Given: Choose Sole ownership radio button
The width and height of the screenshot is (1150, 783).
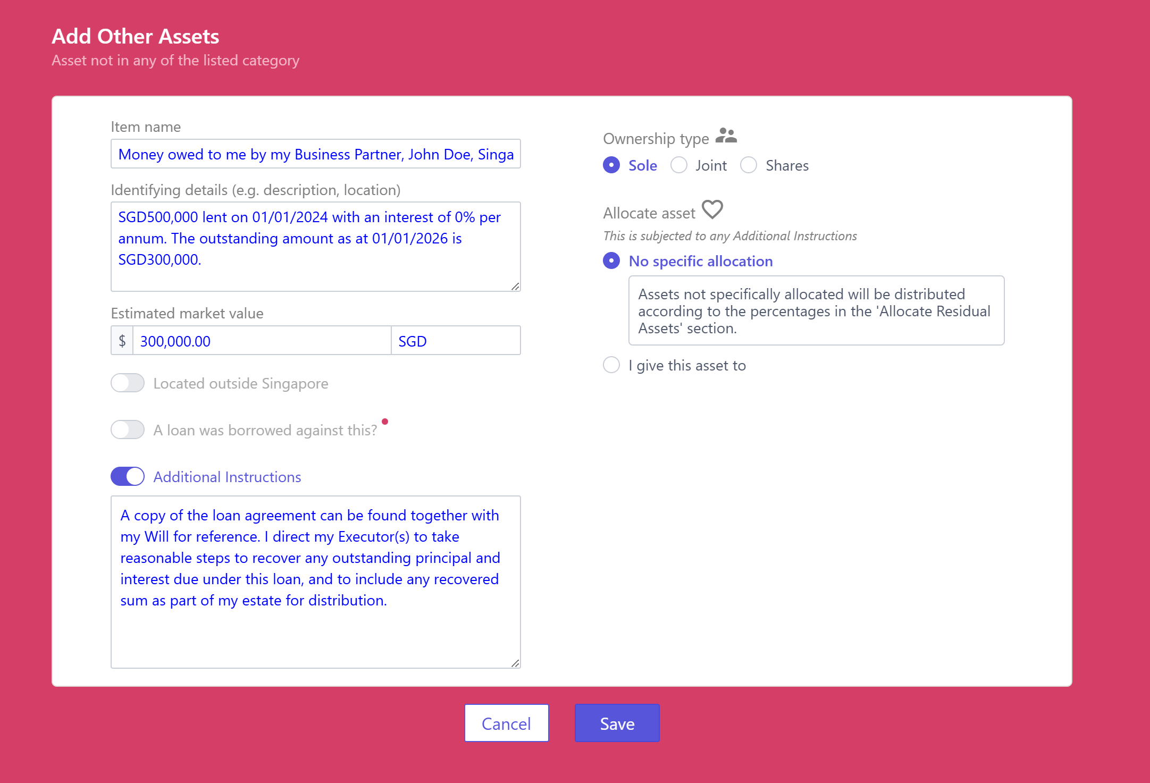Looking at the screenshot, I should (x=611, y=165).
